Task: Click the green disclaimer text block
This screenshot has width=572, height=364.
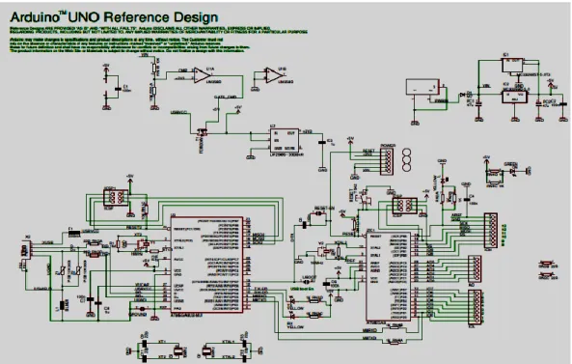Action: pyautogui.click(x=158, y=40)
